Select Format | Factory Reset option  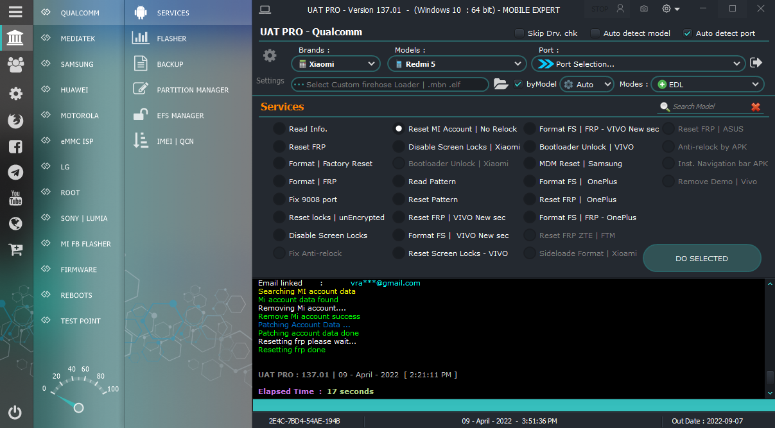(279, 164)
